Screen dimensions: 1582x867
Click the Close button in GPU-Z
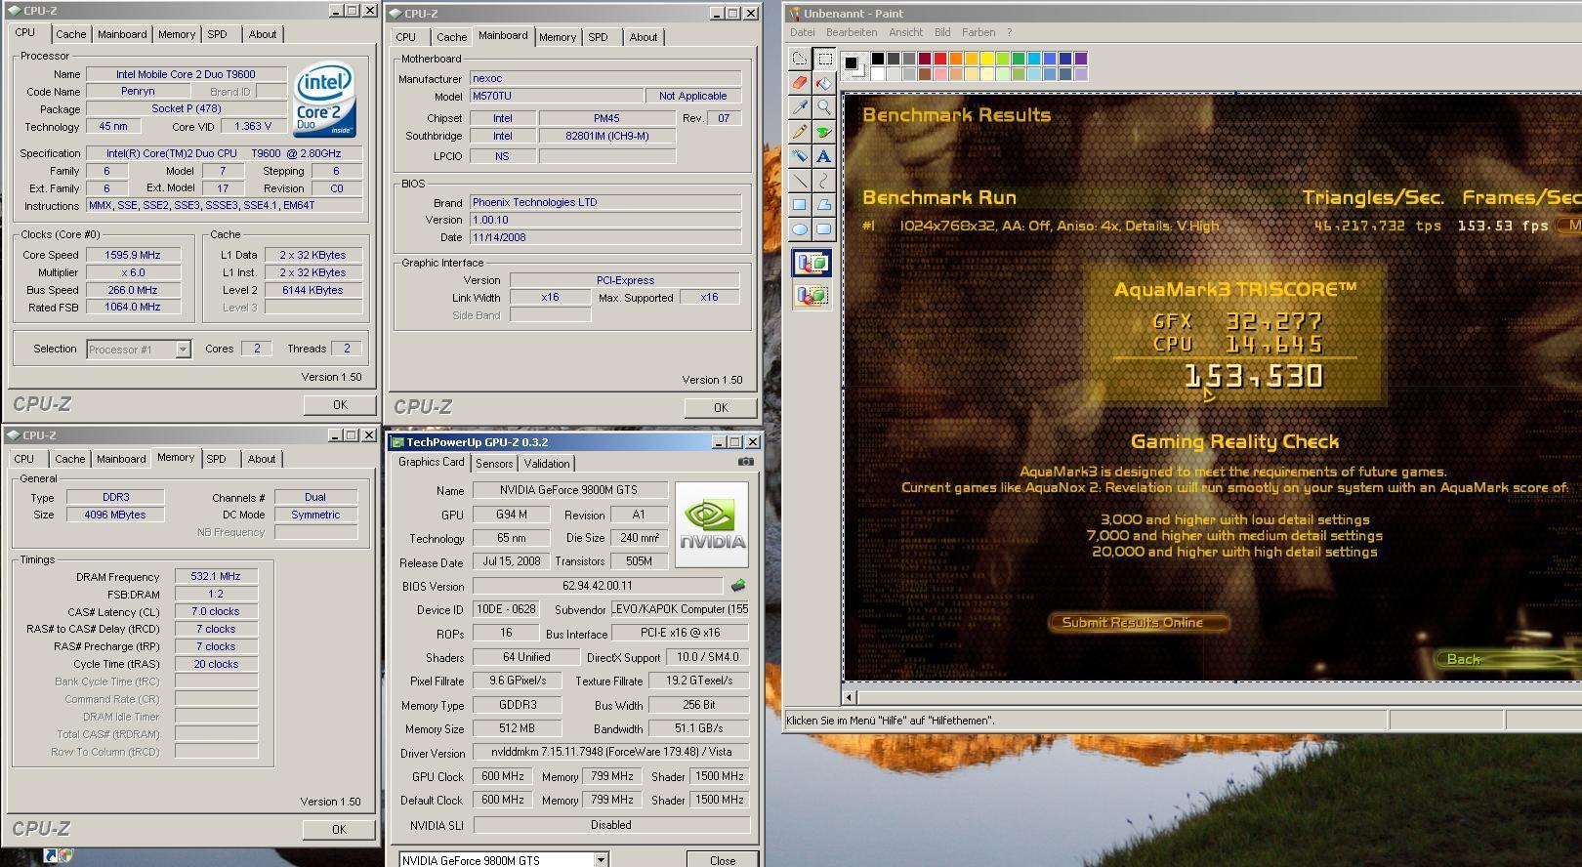pos(723,860)
